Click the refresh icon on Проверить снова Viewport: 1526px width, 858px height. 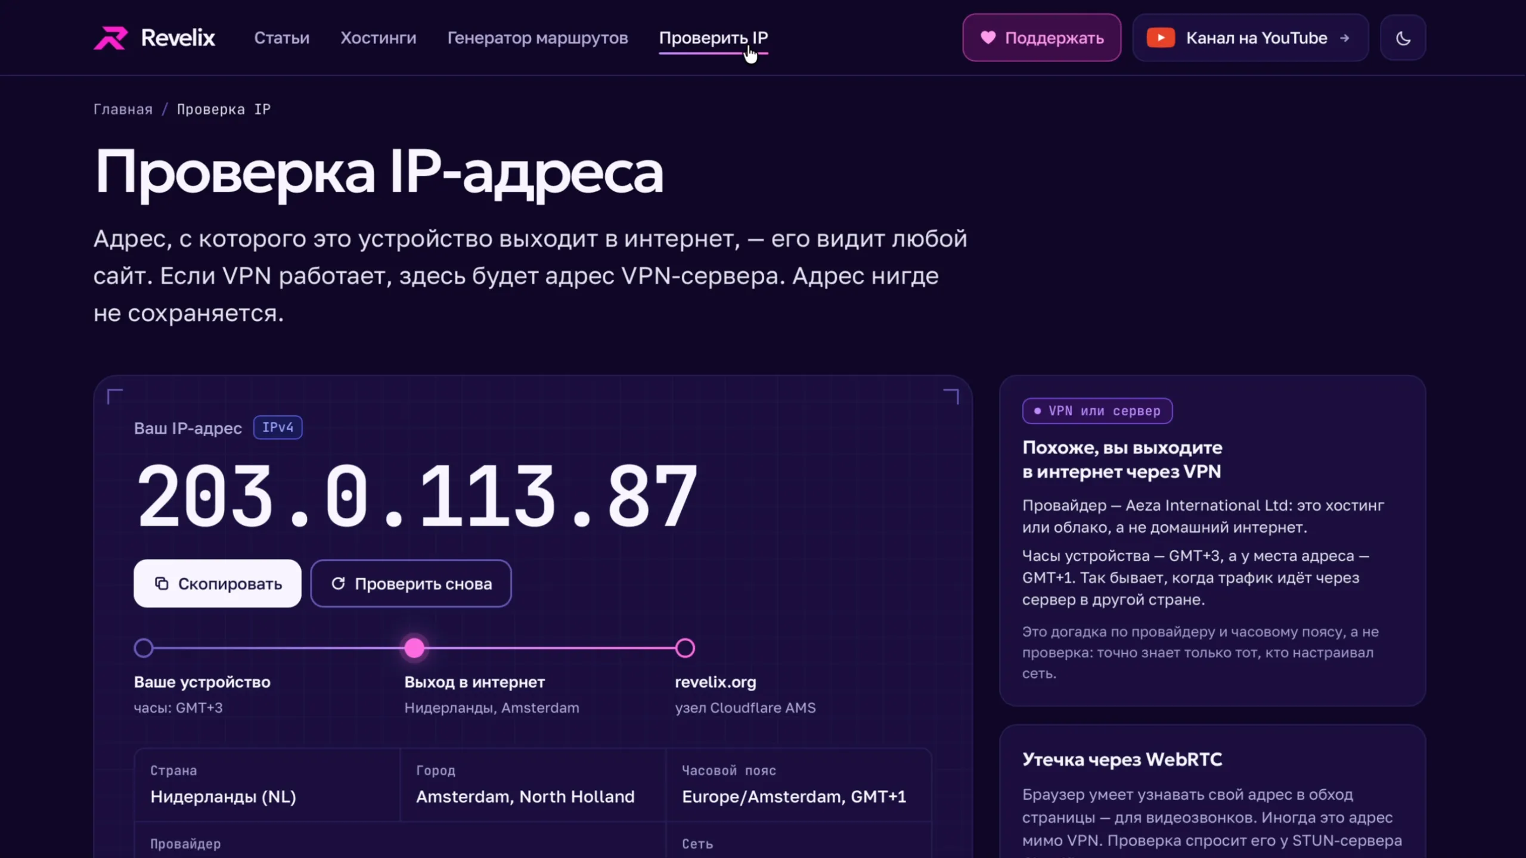click(338, 583)
